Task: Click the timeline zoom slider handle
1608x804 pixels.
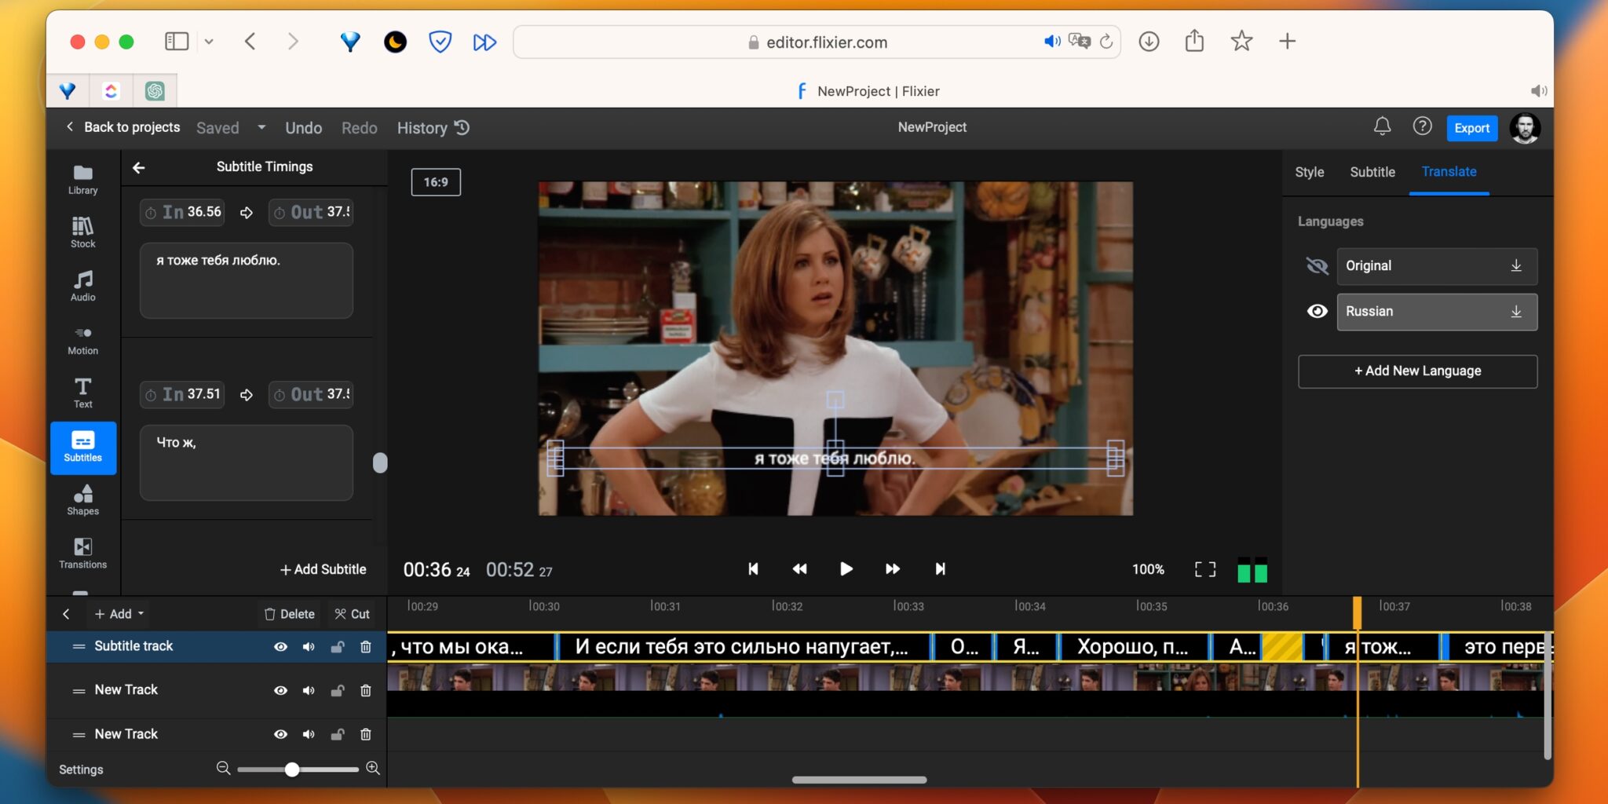Action: coord(292,769)
